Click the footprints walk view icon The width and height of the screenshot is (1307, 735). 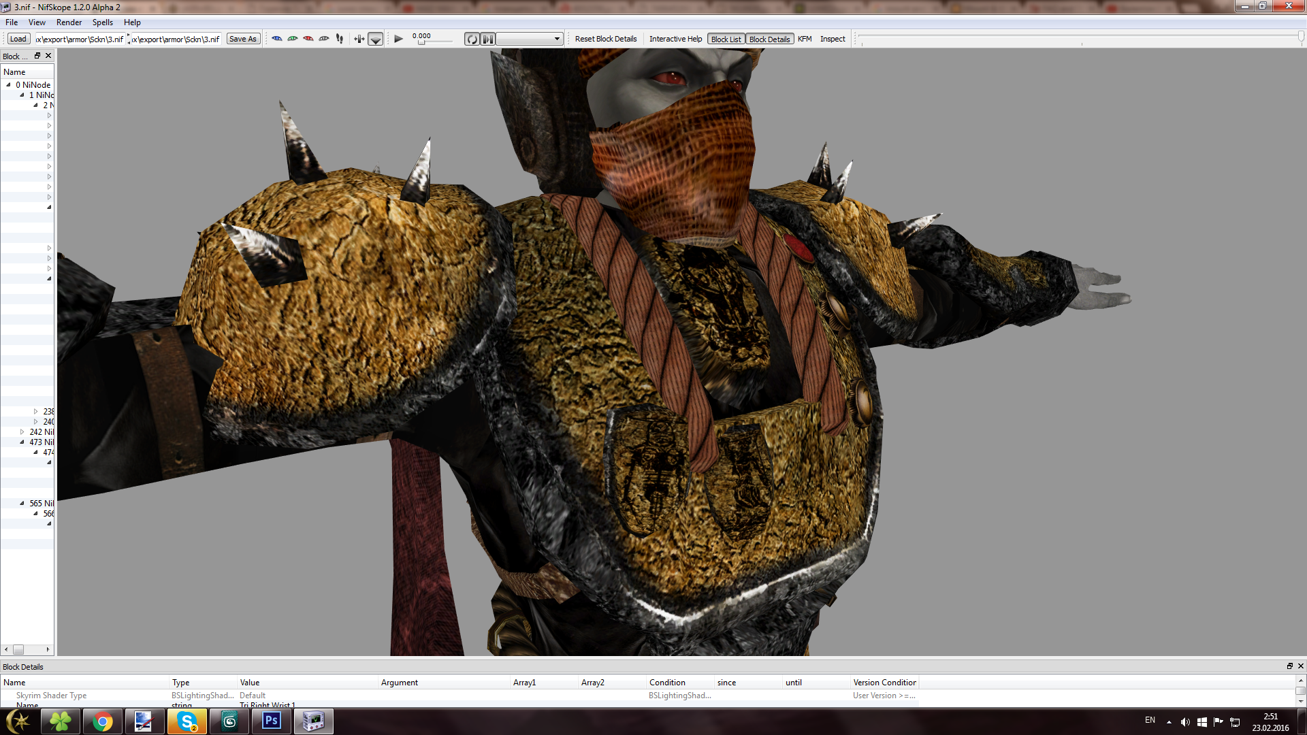point(340,39)
